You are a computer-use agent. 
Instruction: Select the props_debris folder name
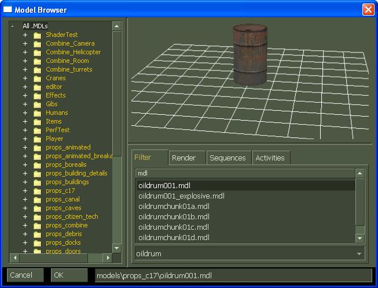click(x=64, y=234)
